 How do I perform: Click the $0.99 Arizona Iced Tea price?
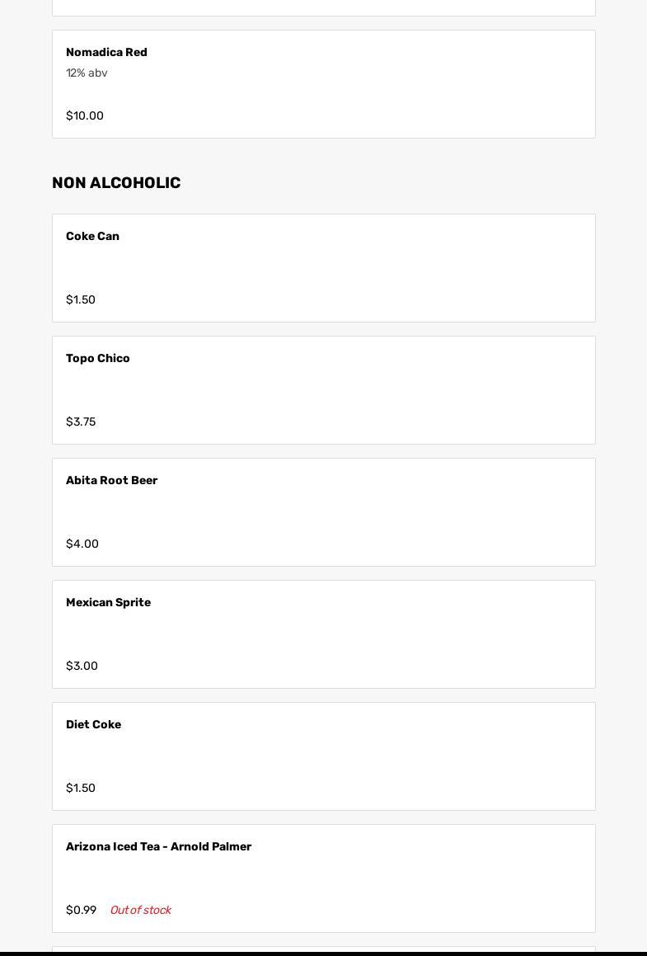point(81,911)
